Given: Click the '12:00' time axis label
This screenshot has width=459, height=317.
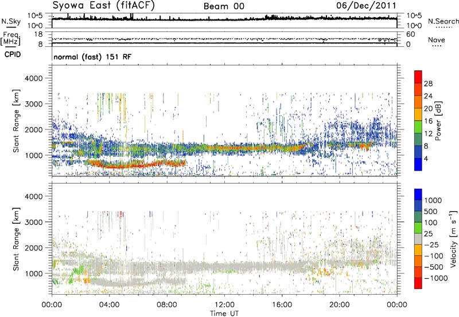Looking at the screenshot, I should click(224, 305).
